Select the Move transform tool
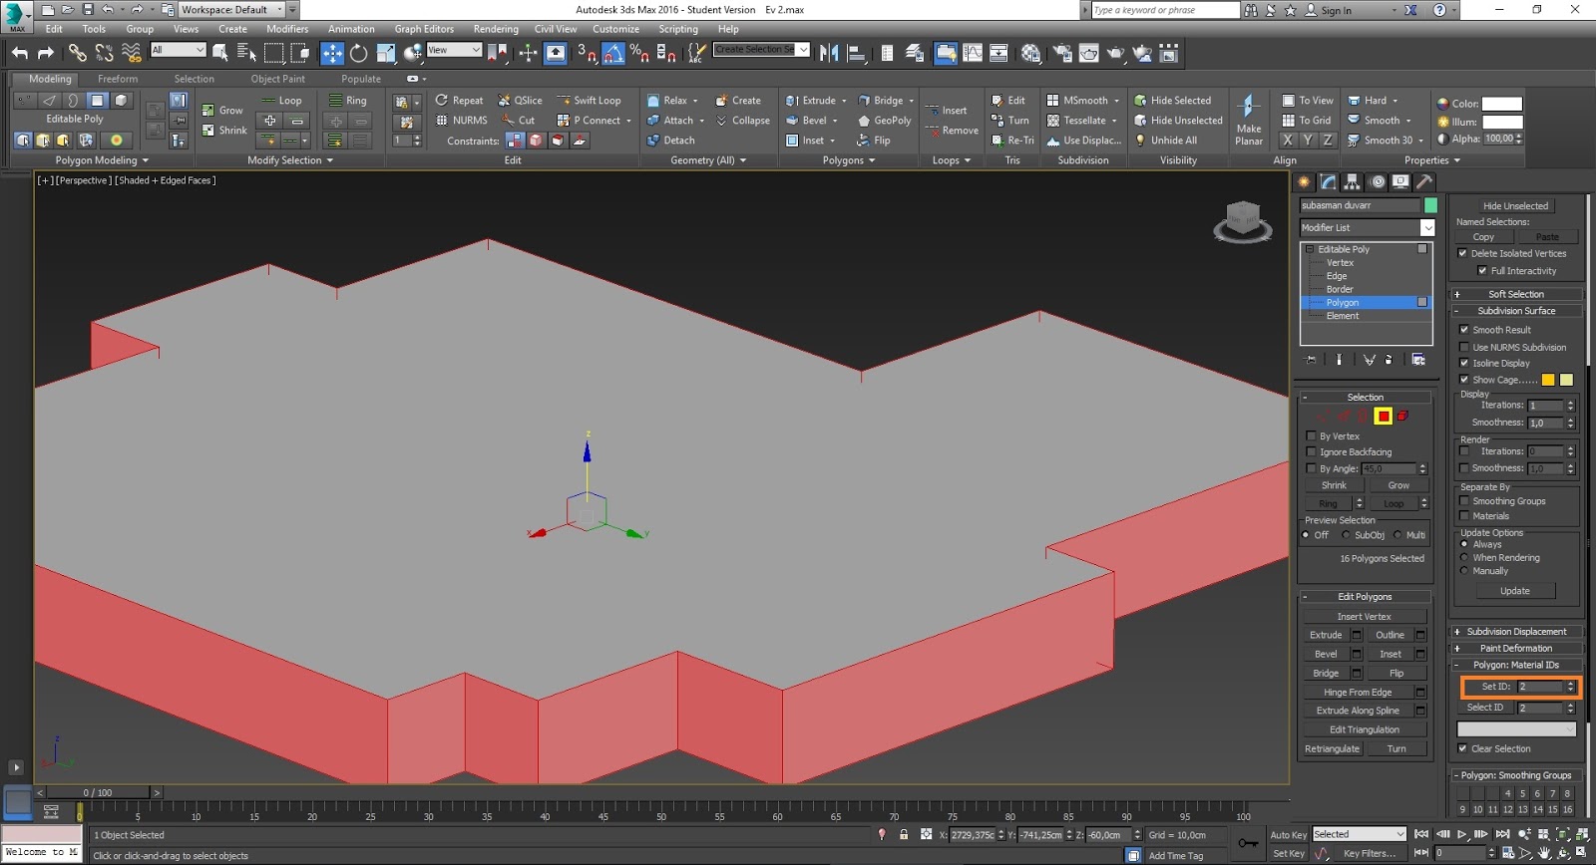1596x865 pixels. (332, 54)
